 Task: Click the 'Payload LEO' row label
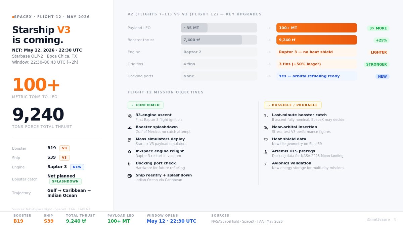(x=139, y=28)
